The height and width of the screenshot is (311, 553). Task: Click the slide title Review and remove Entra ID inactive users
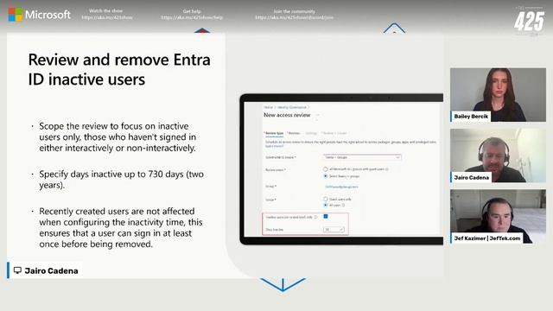coord(119,69)
